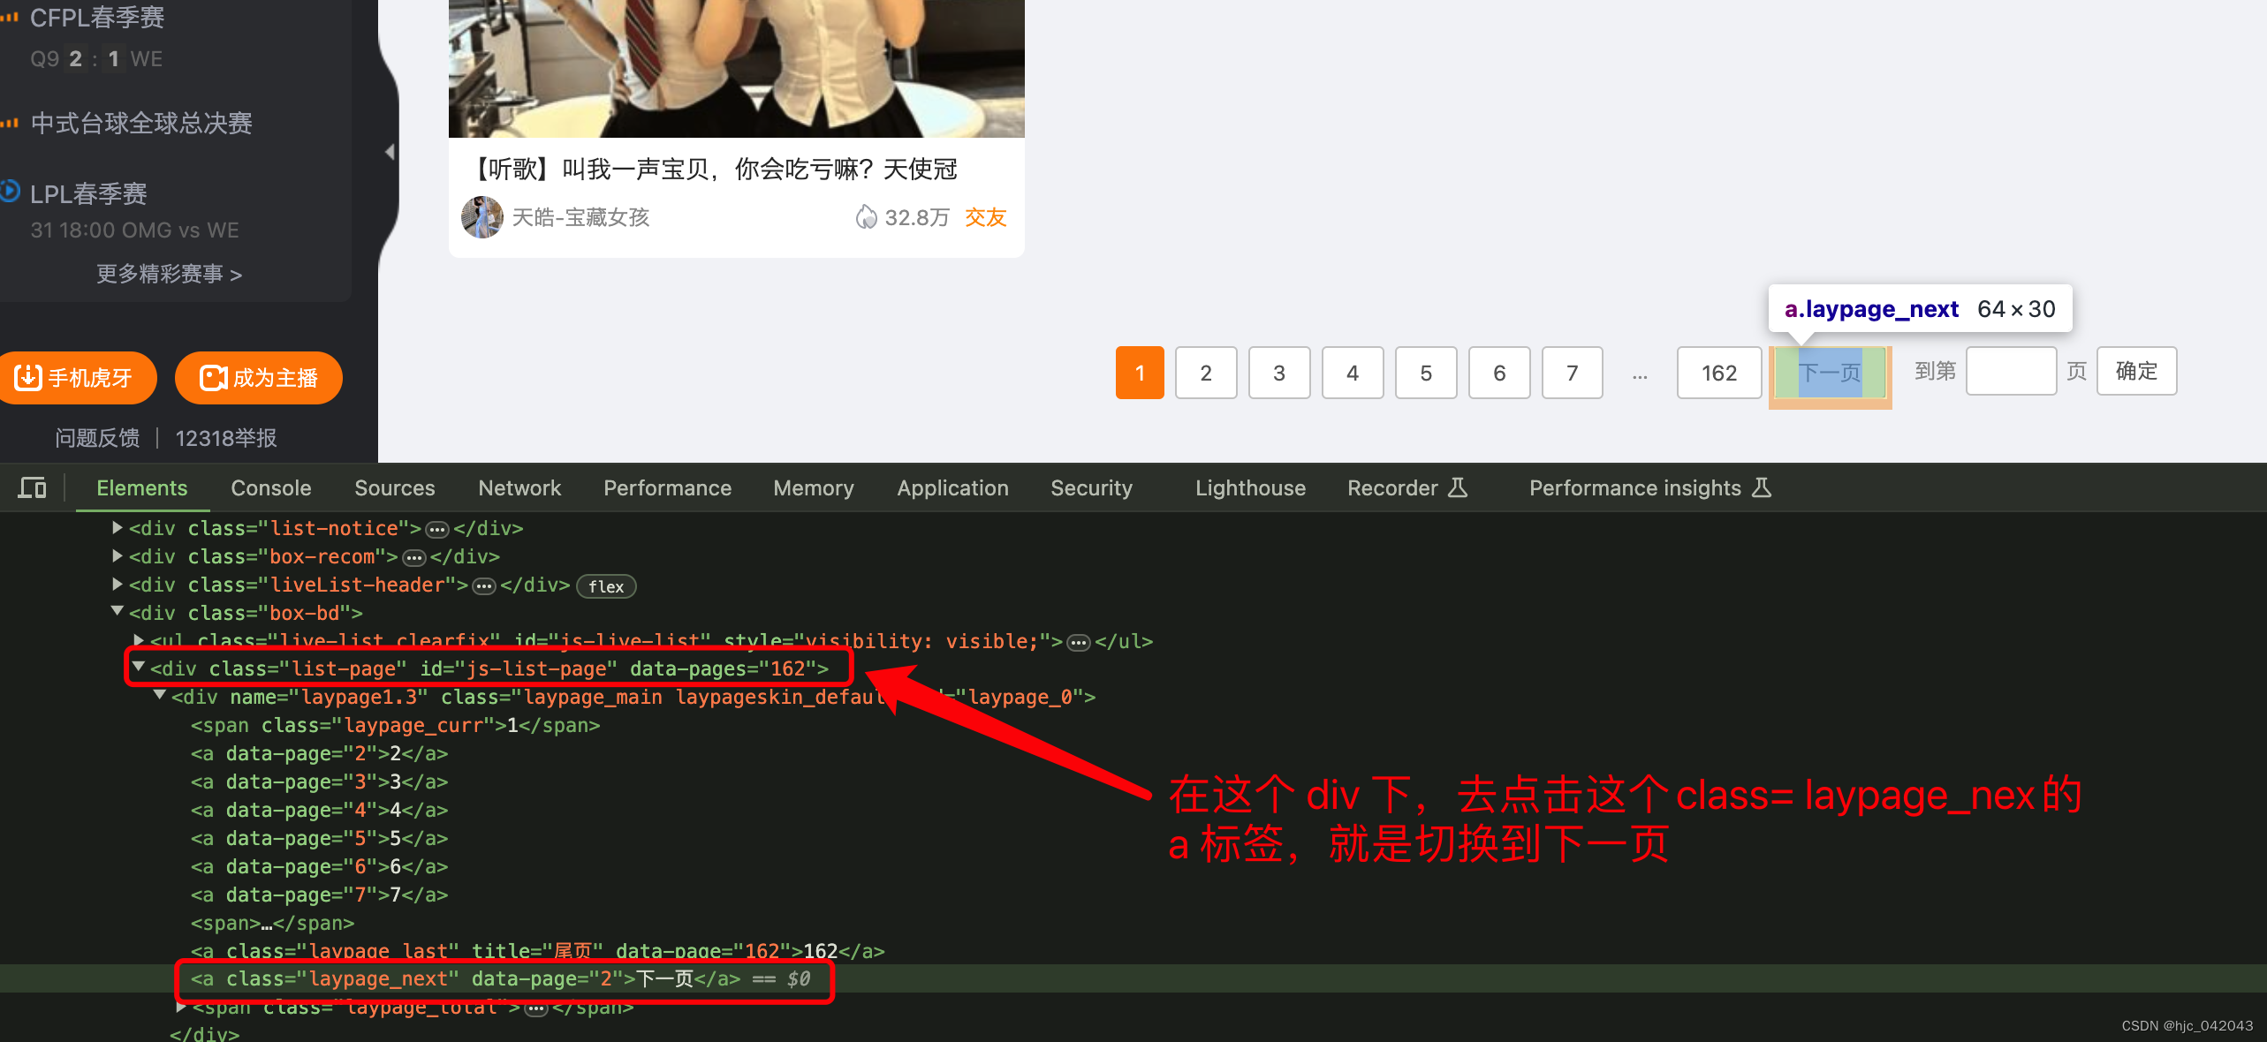This screenshot has height=1042, width=2267.
Task: Collapse the js-list-page div node
Action: 139,667
